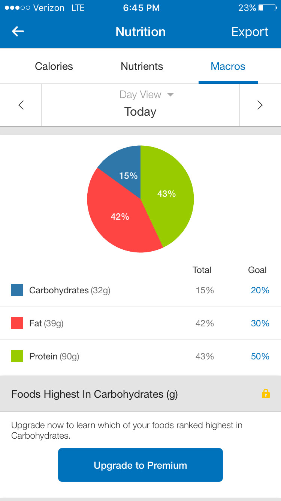The image size is (281, 501).
Task: Tap the yellow premium lock icon
Action: [x=266, y=394]
